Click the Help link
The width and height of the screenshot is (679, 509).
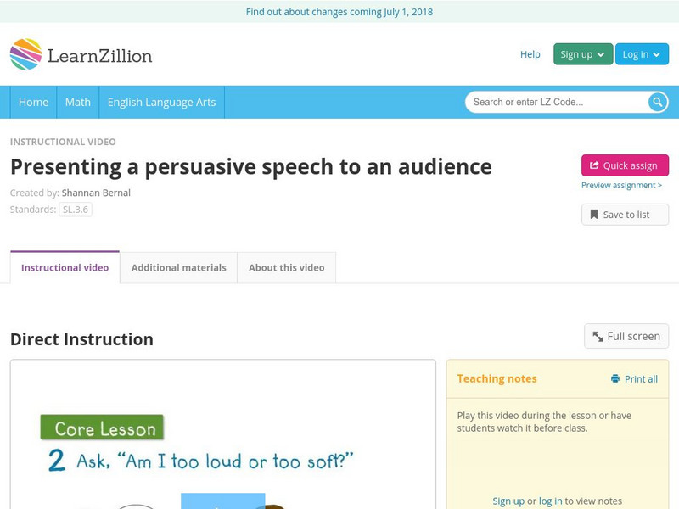529,53
